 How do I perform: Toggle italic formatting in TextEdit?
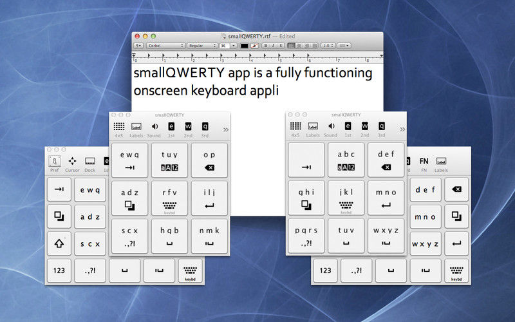[273, 46]
